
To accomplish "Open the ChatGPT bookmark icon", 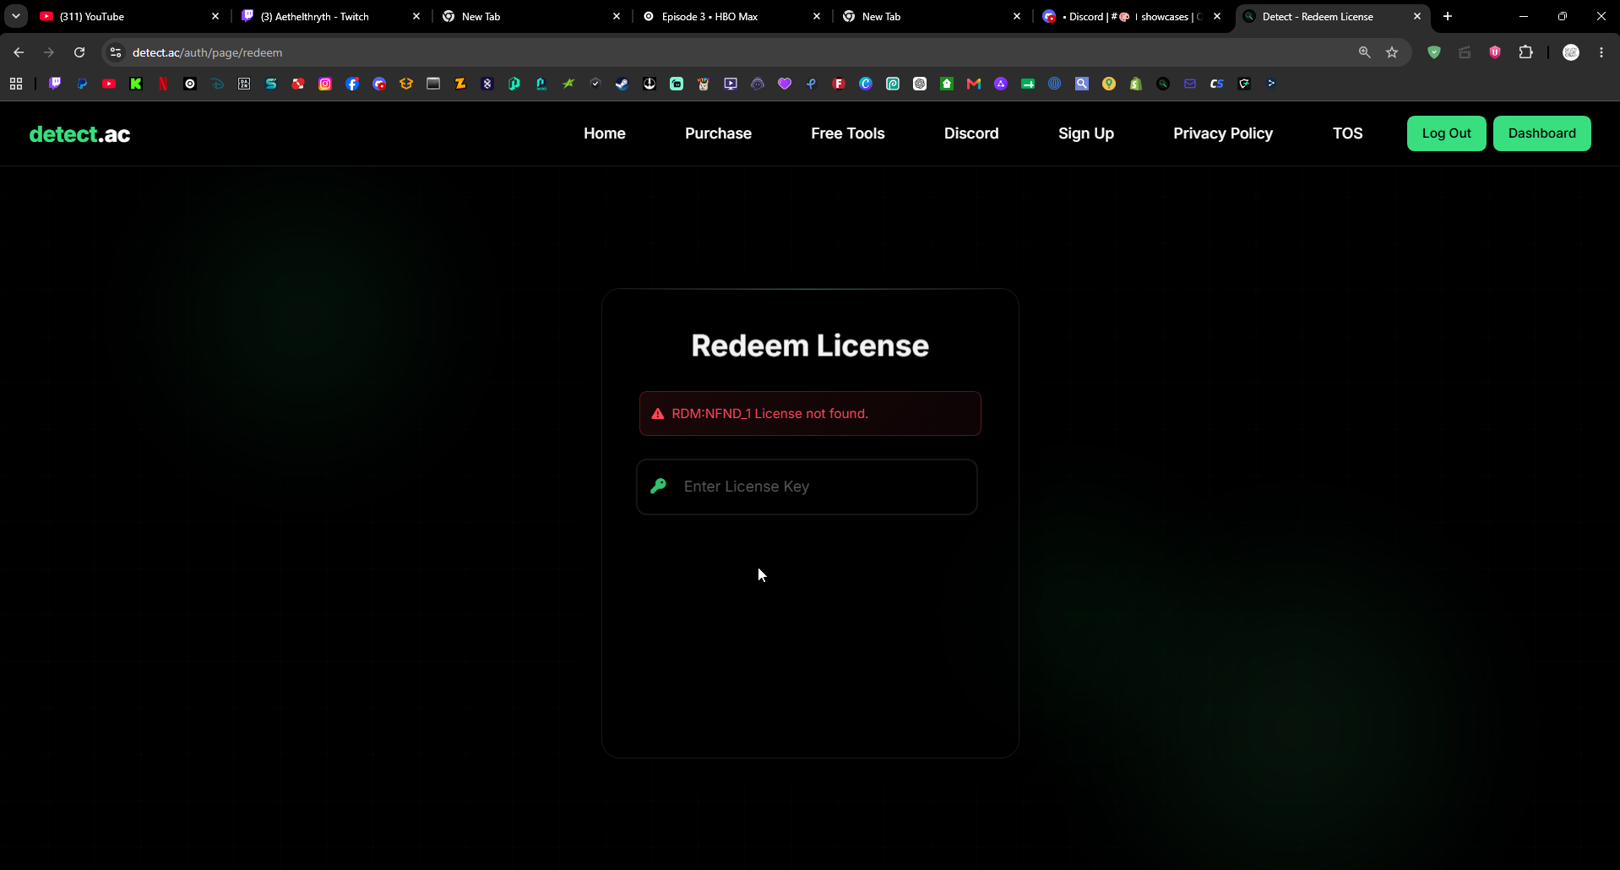I will tap(920, 84).
